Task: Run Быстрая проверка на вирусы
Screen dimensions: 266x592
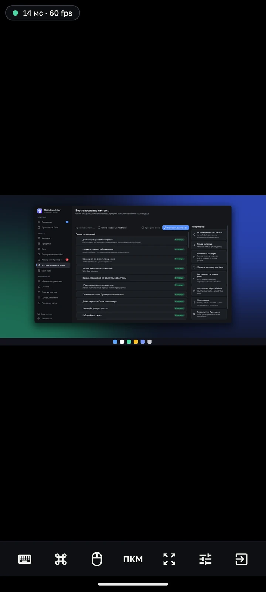Action: (209, 235)
